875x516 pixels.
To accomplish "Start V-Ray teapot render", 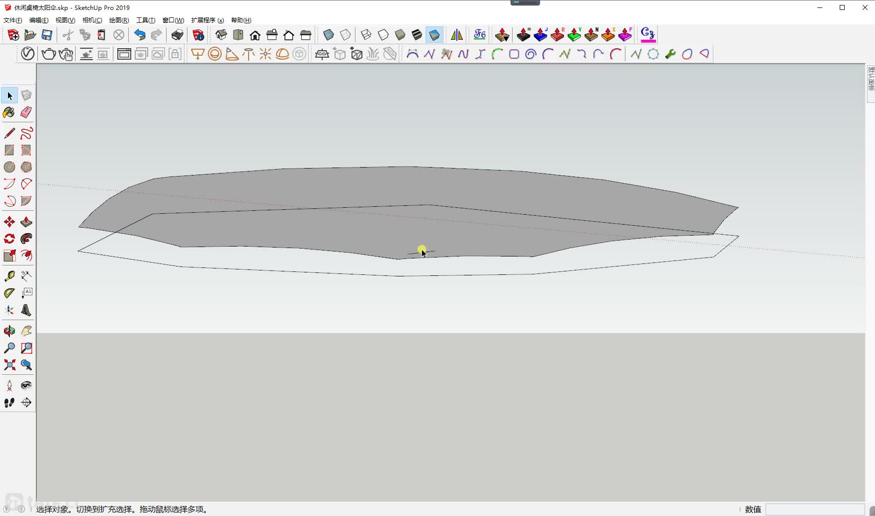I will coord(49,54).
